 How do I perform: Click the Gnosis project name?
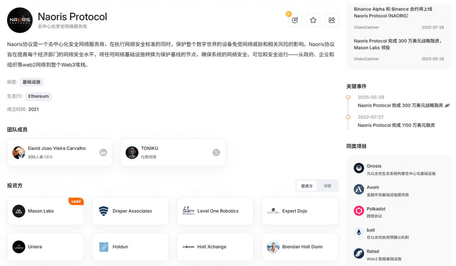click(374, 166)
